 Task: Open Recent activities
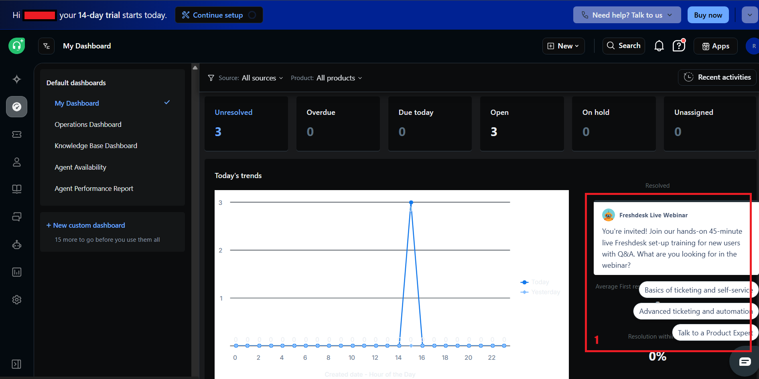717,77
